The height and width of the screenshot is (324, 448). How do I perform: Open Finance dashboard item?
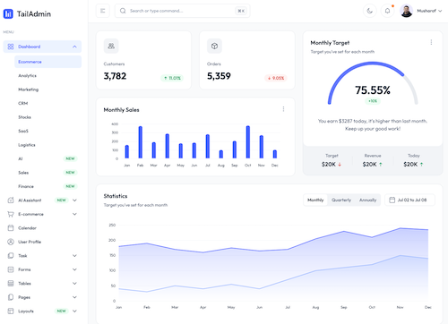pyautogui.click(x=26, y=186)
